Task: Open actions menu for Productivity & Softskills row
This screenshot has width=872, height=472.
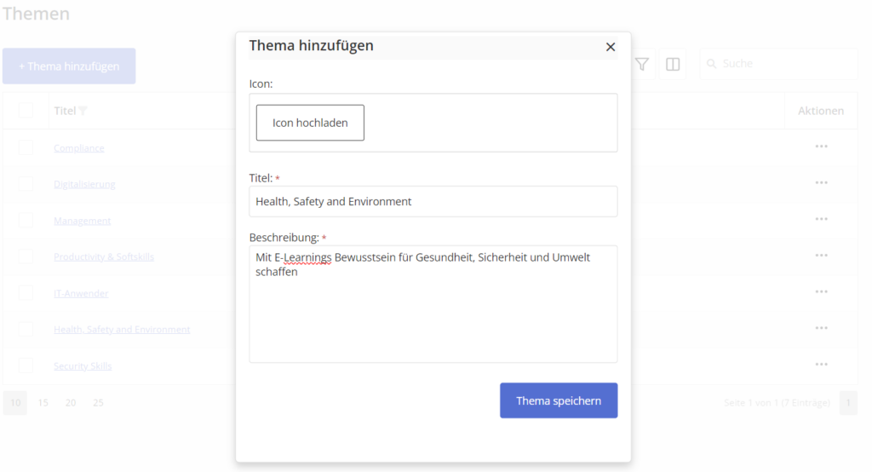Action: point(822,255)
